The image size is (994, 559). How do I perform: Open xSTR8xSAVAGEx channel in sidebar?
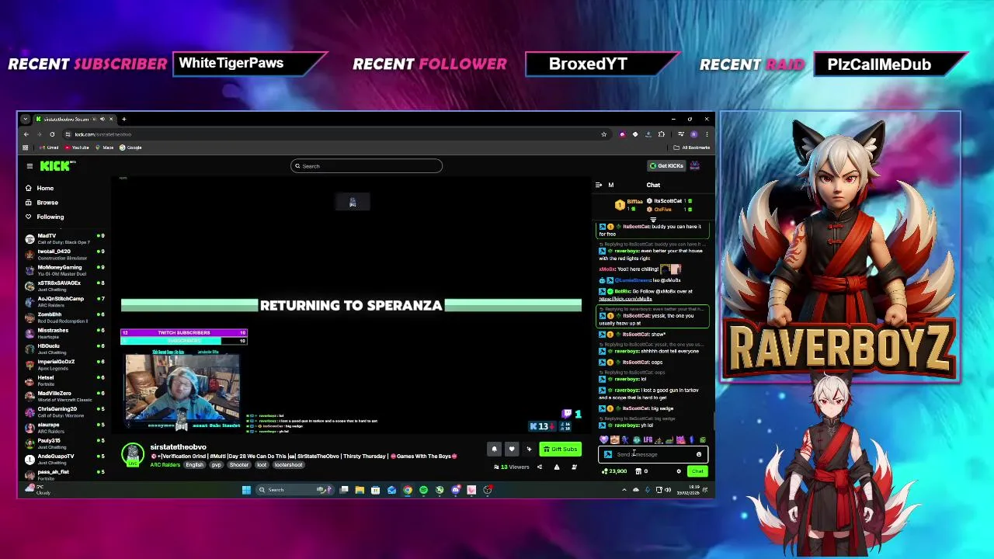point(66,286)
